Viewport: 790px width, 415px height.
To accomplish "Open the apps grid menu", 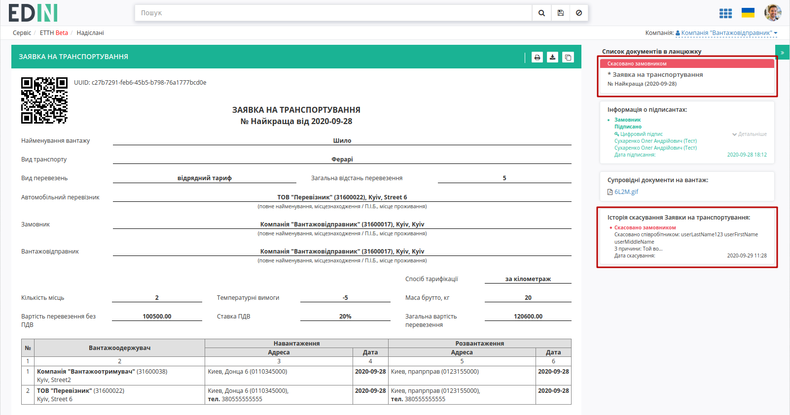I will tap(725, 13).
